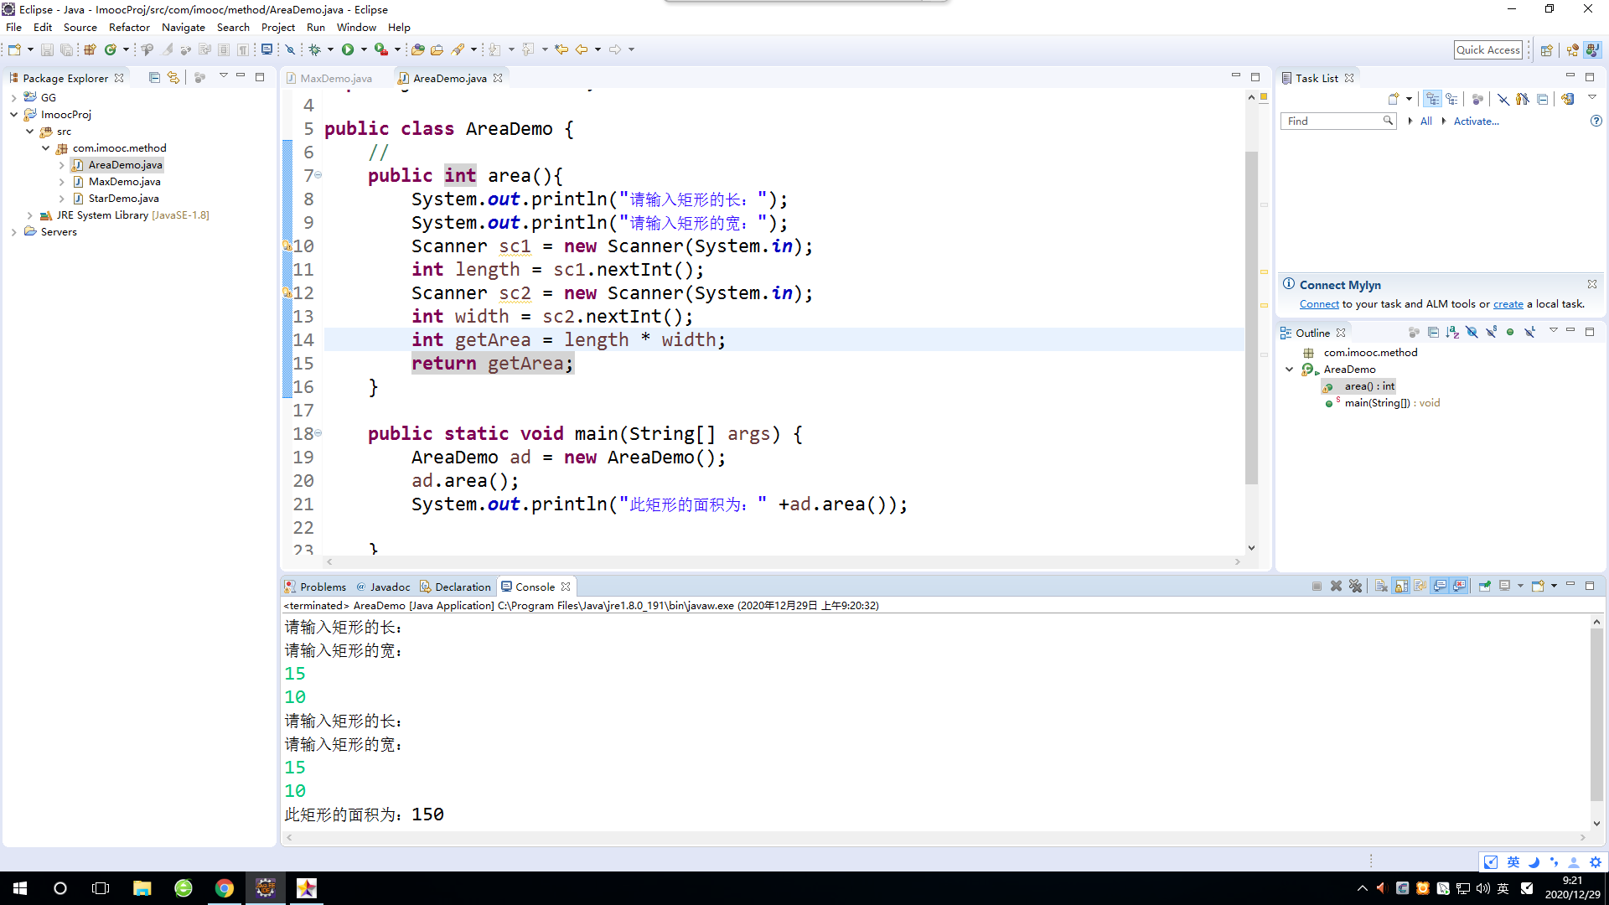The width and height of the screenshot is (1609, 905).
Task: Toggle Hide Non-Public Members in Outline
Action: 1510,333
